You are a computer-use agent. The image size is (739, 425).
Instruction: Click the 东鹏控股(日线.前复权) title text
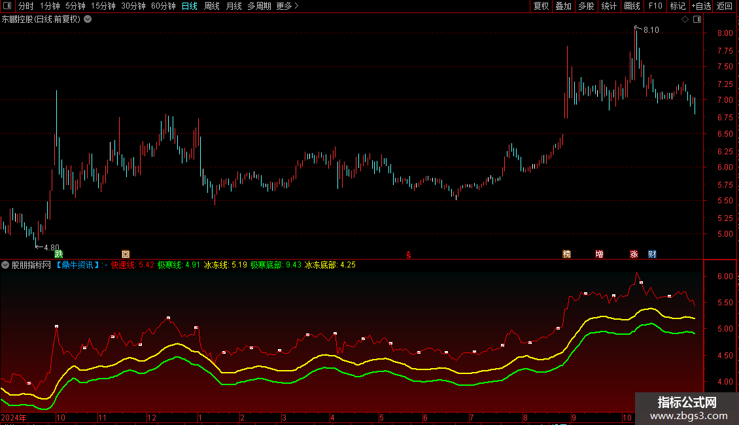point(41,20)
